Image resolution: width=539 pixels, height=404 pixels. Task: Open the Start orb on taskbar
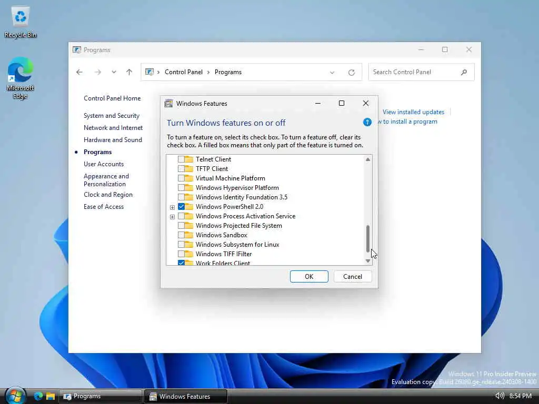click(x=14, y=396)
